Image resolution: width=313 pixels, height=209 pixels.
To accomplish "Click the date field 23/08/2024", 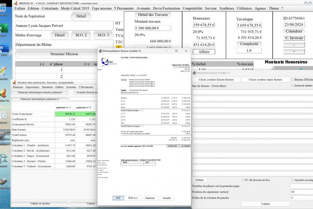I will point(294,25).
